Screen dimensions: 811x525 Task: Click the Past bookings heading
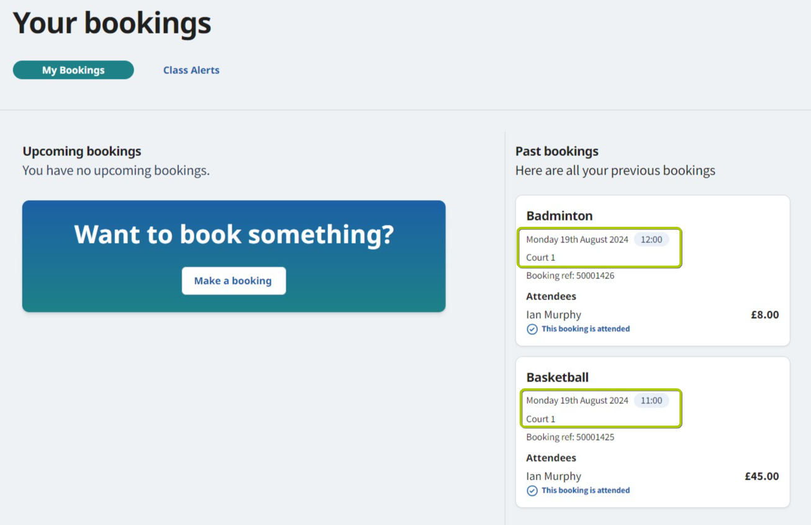click(557, 151)
